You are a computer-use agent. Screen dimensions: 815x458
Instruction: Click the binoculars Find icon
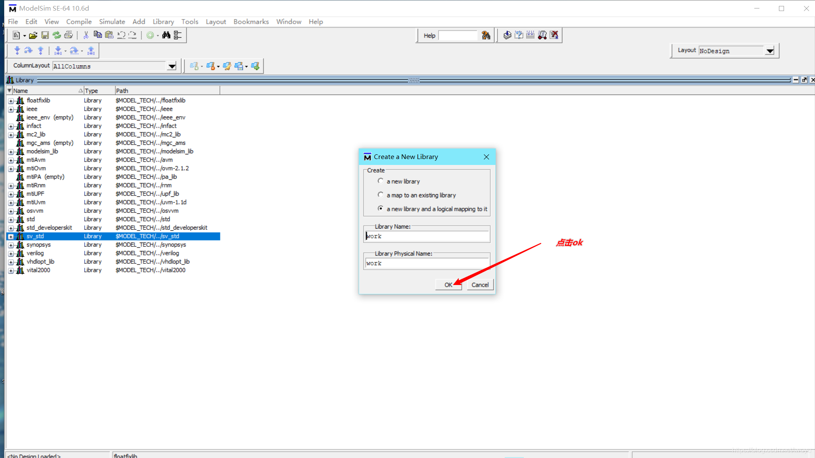click(x=166, y=35)
